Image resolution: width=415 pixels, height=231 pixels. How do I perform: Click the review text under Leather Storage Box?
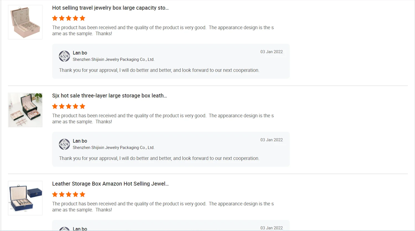click(163, 207)
